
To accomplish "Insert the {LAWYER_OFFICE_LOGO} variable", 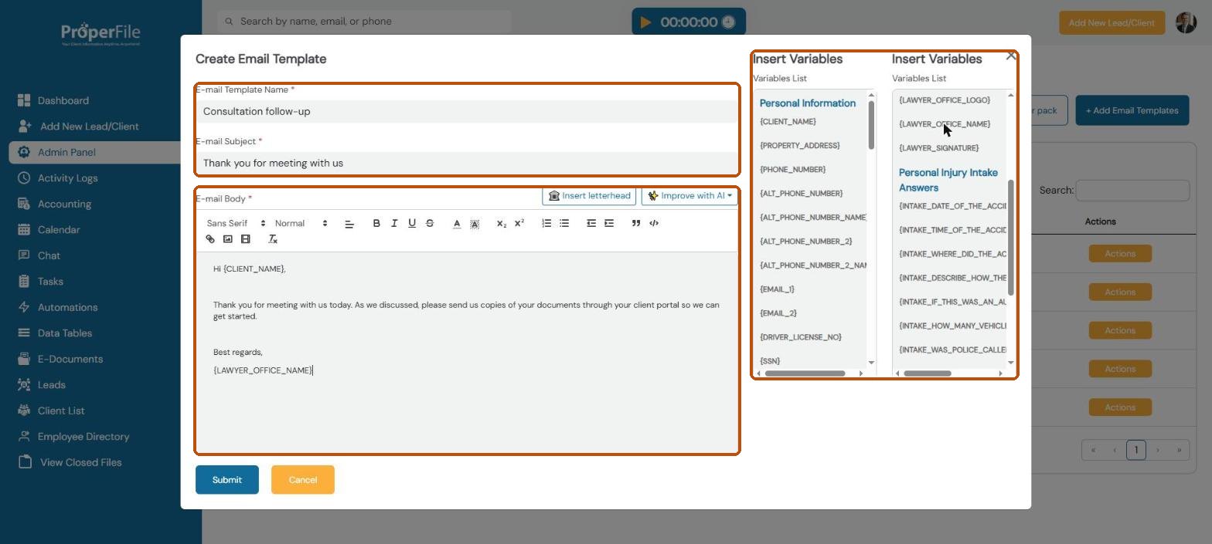I will click(x=944, y=100).
